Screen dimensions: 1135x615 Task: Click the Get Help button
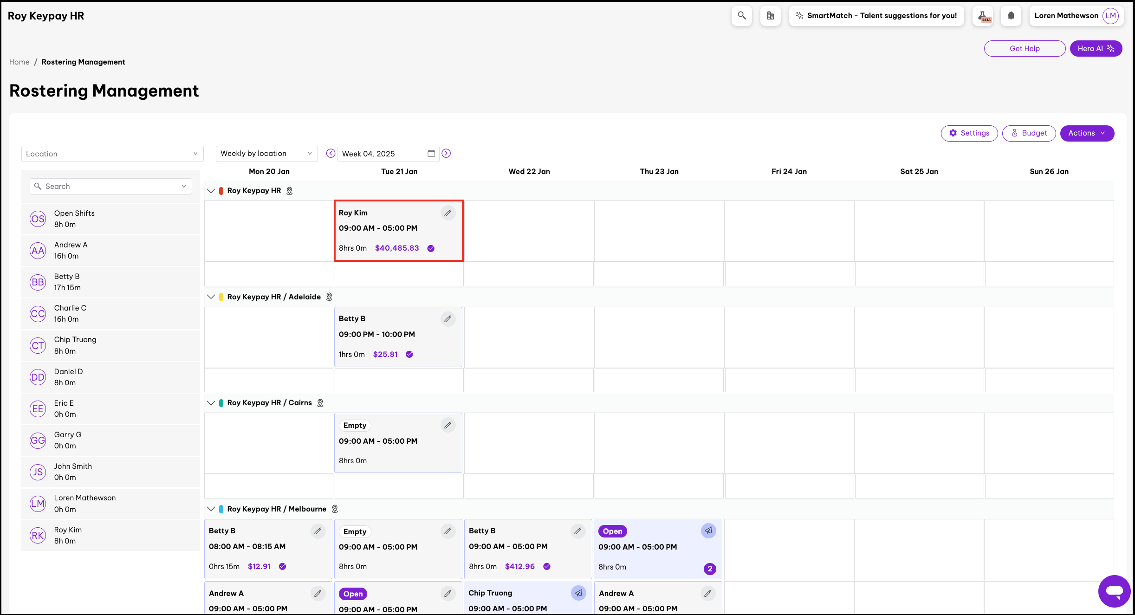pos(1024,48)
